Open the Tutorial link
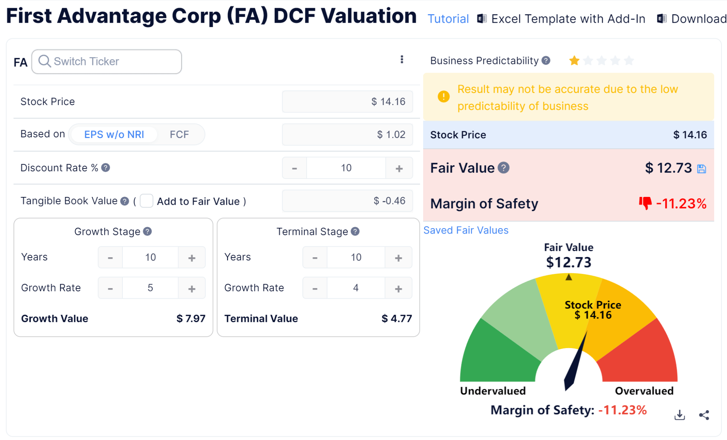This screenshot has height=440, width=727. coord(448,18)
